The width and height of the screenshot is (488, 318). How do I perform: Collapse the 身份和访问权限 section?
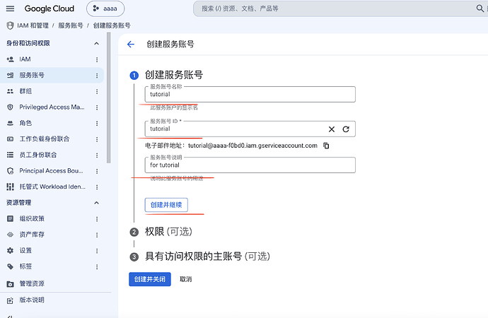tap(96, 44)
